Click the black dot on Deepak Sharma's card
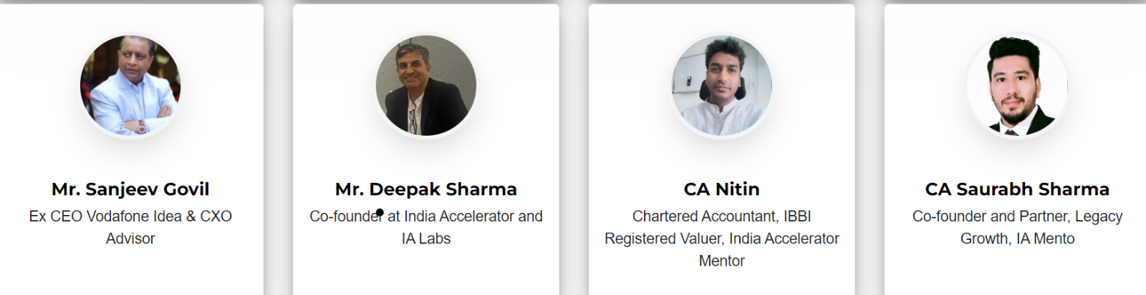The height and width of the screenshot is (295, 1146). tap(380, 212)
